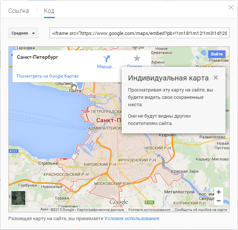Zoom out with the minus button
238x230 pixels.
point(219,201)
